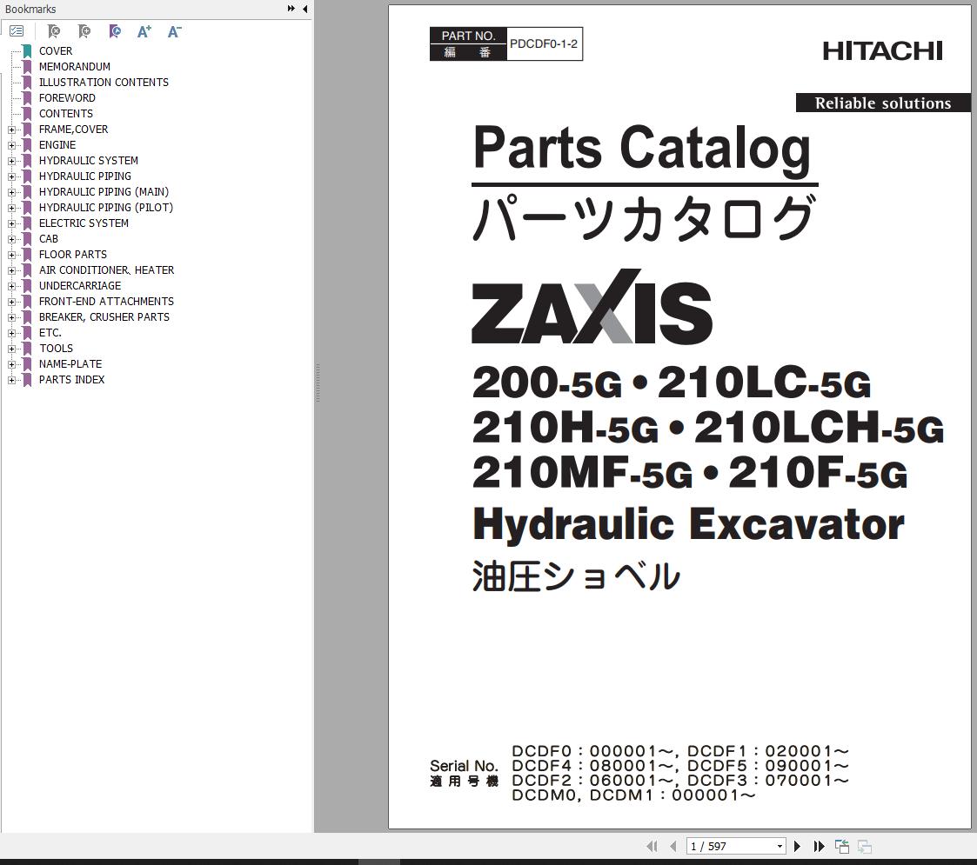The image size is (977, 865).
Task: Open the bookmarks options menu icon
Action: 17,30
